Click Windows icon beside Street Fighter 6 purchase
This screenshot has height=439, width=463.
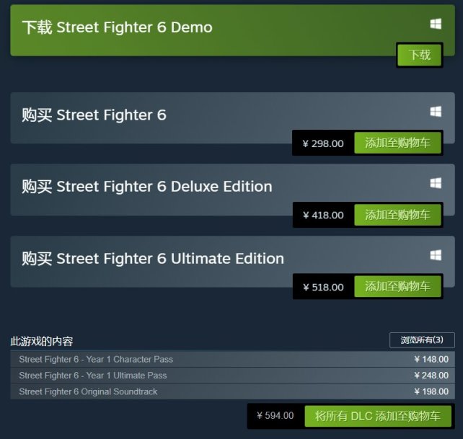click(436, 112)
